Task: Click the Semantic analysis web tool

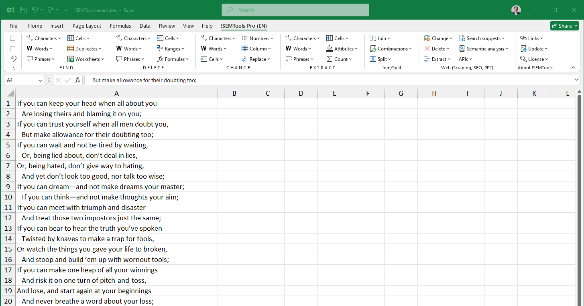Action: 484,48
